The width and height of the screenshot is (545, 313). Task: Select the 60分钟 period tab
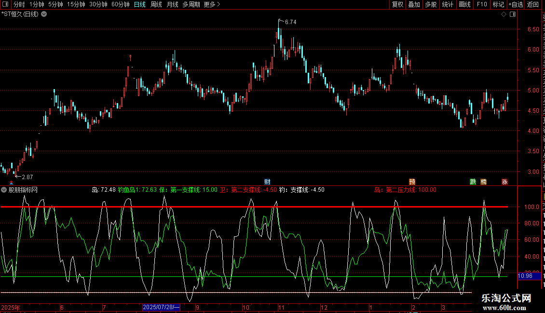point(120,4)
